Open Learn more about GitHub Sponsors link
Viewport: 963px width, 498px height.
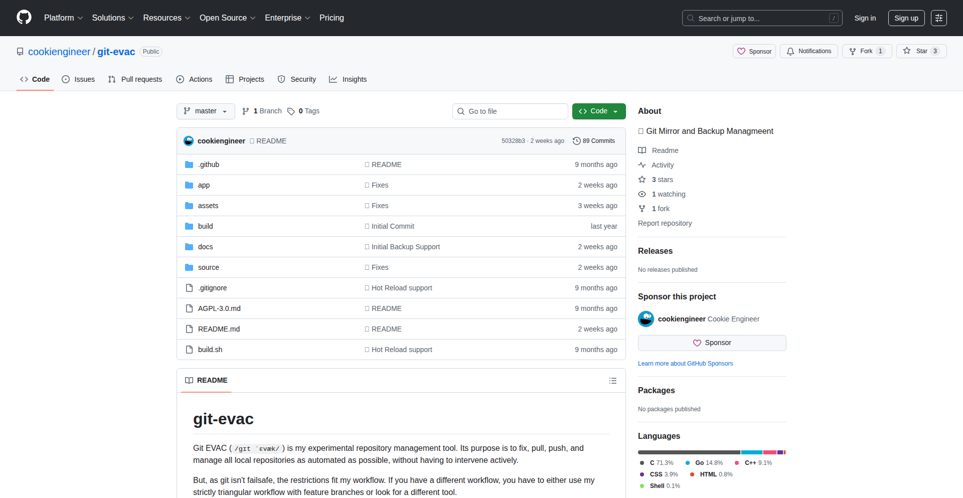[685, 364]
